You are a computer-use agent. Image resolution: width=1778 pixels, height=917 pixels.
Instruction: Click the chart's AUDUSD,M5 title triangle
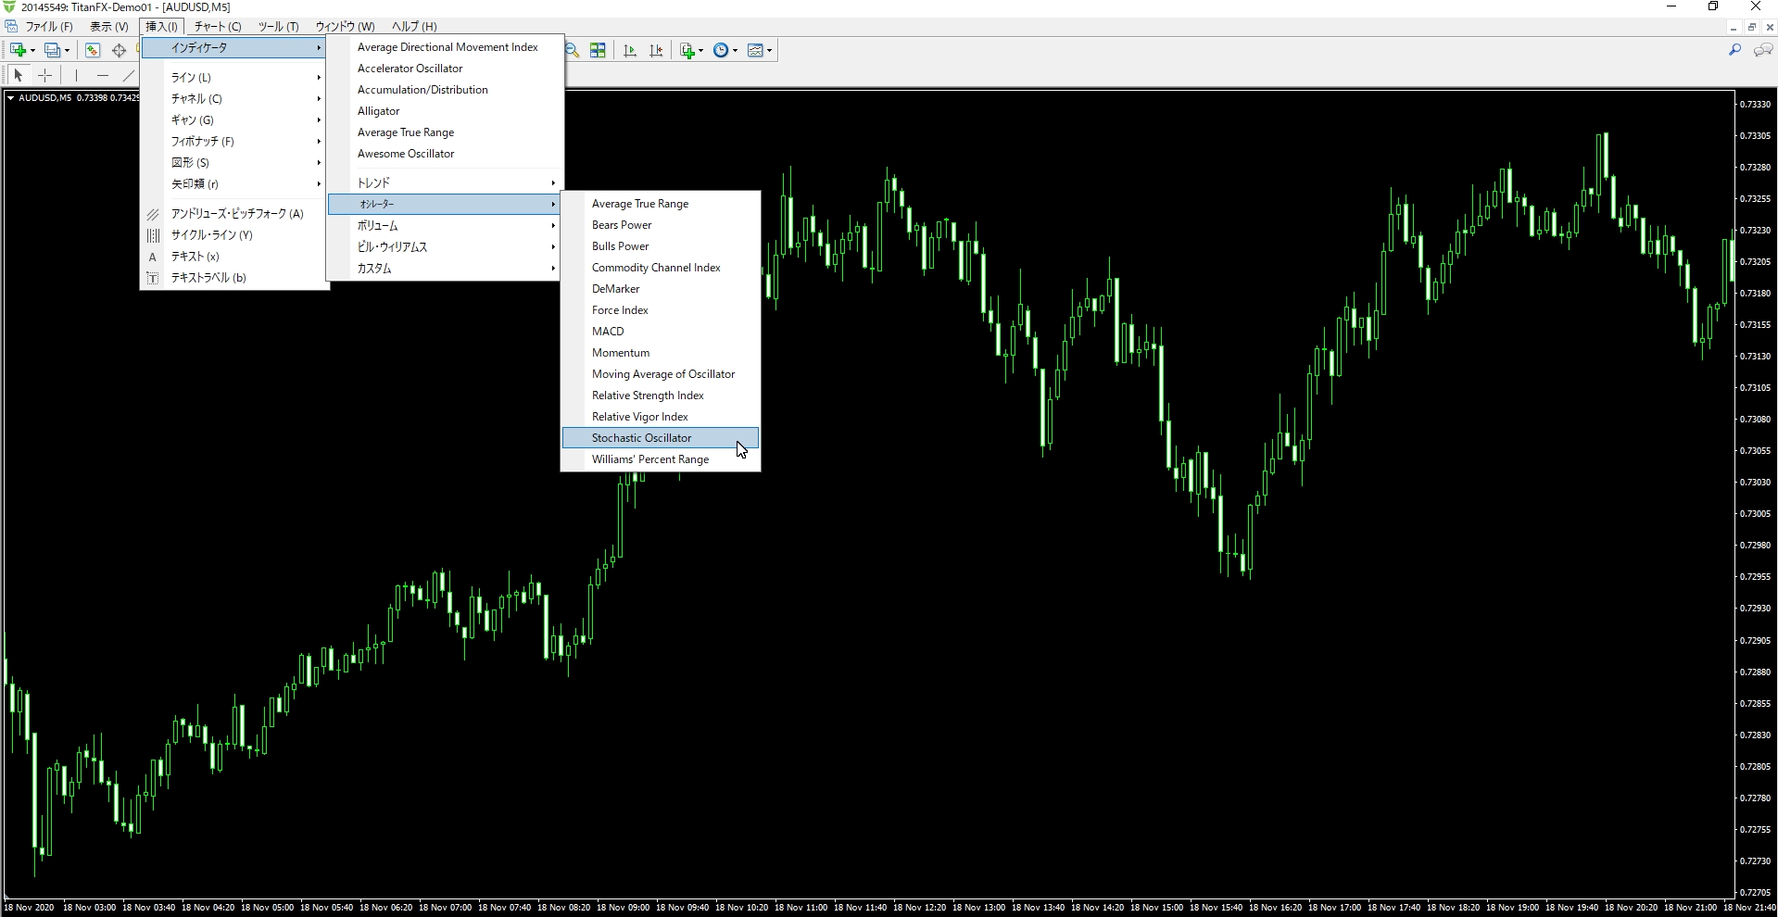10,97
